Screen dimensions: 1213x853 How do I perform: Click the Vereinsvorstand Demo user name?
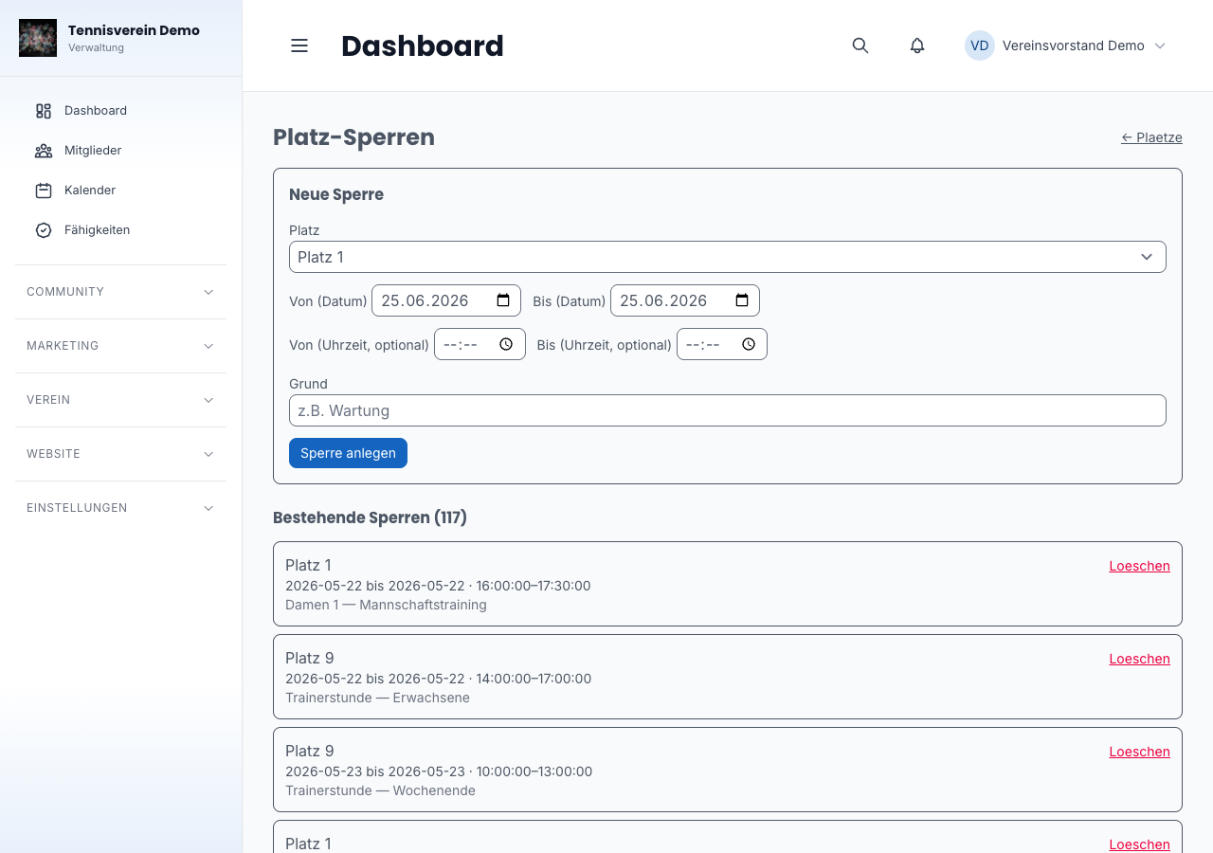coord(1073,45)
